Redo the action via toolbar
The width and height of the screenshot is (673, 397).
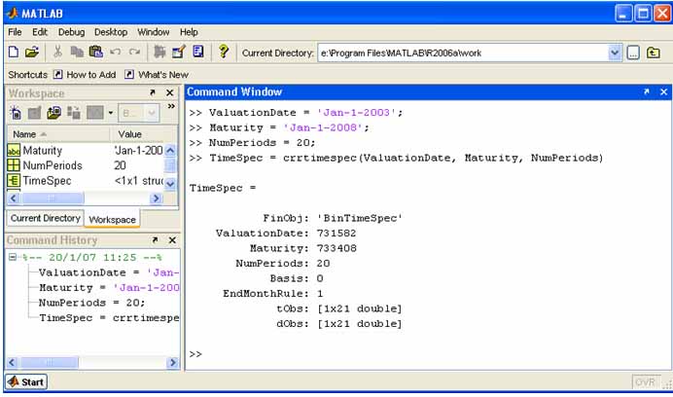[135, 53]
